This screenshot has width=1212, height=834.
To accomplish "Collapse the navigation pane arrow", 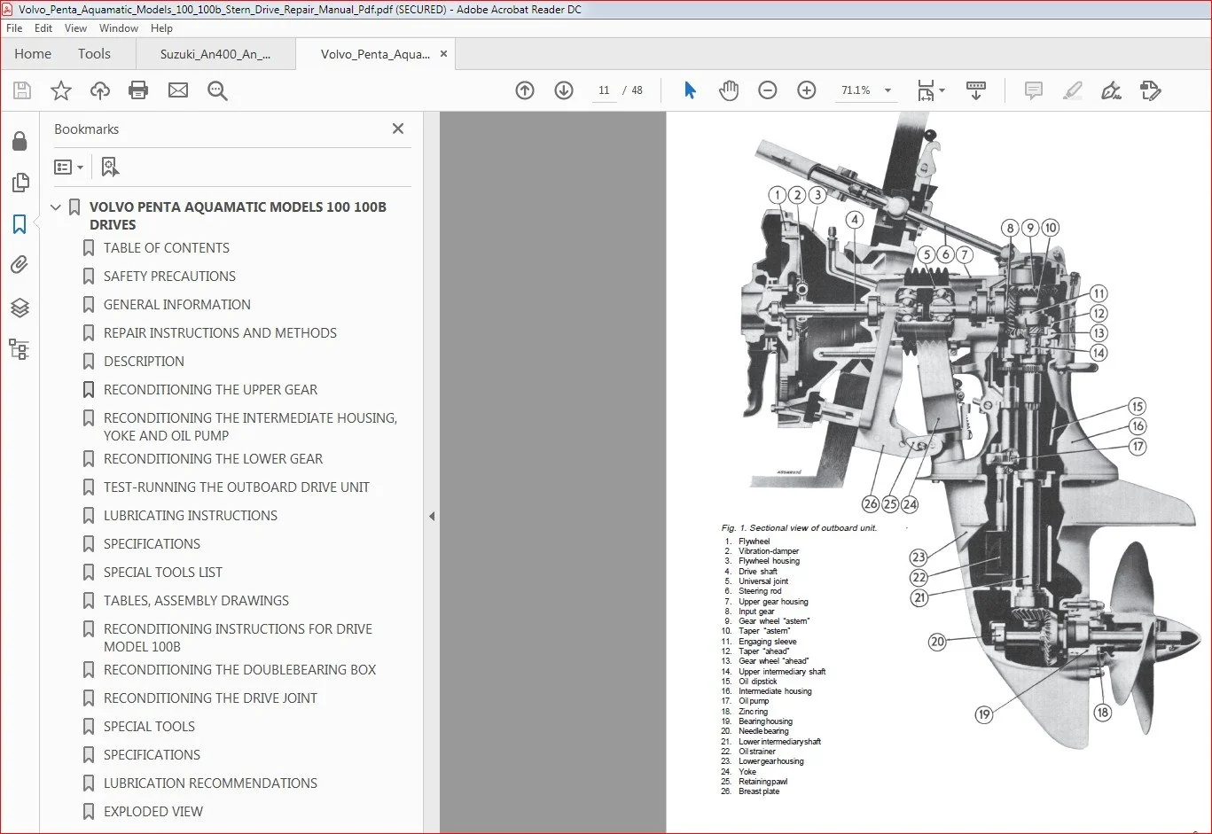I will (432, 516).
